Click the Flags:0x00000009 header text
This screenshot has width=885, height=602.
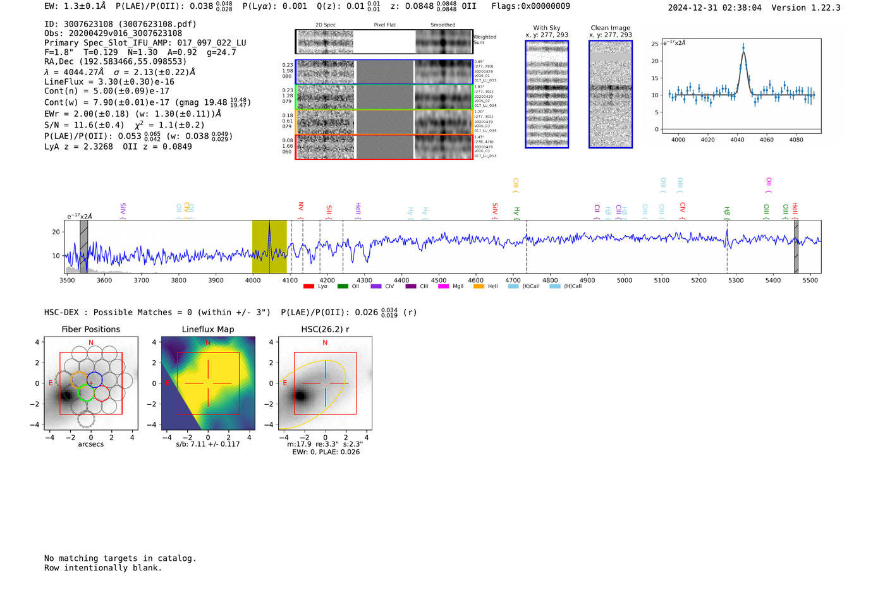(x=530, y=6)
